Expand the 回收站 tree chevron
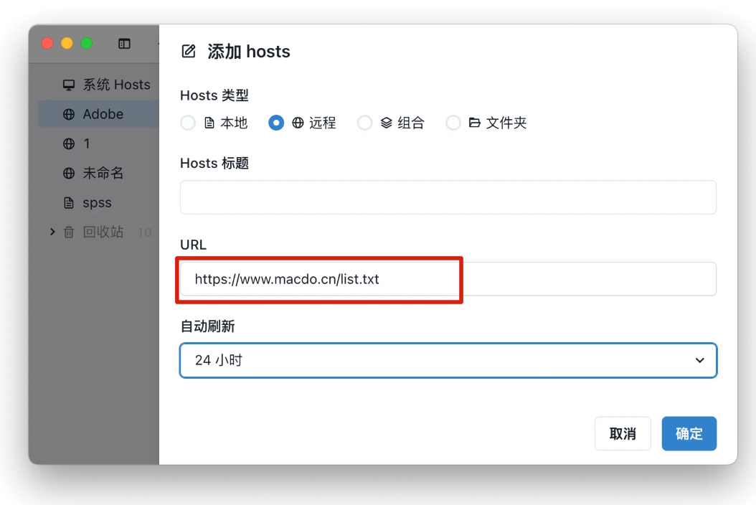Viewport: 756px width, 505px height. tap(52, 232)
